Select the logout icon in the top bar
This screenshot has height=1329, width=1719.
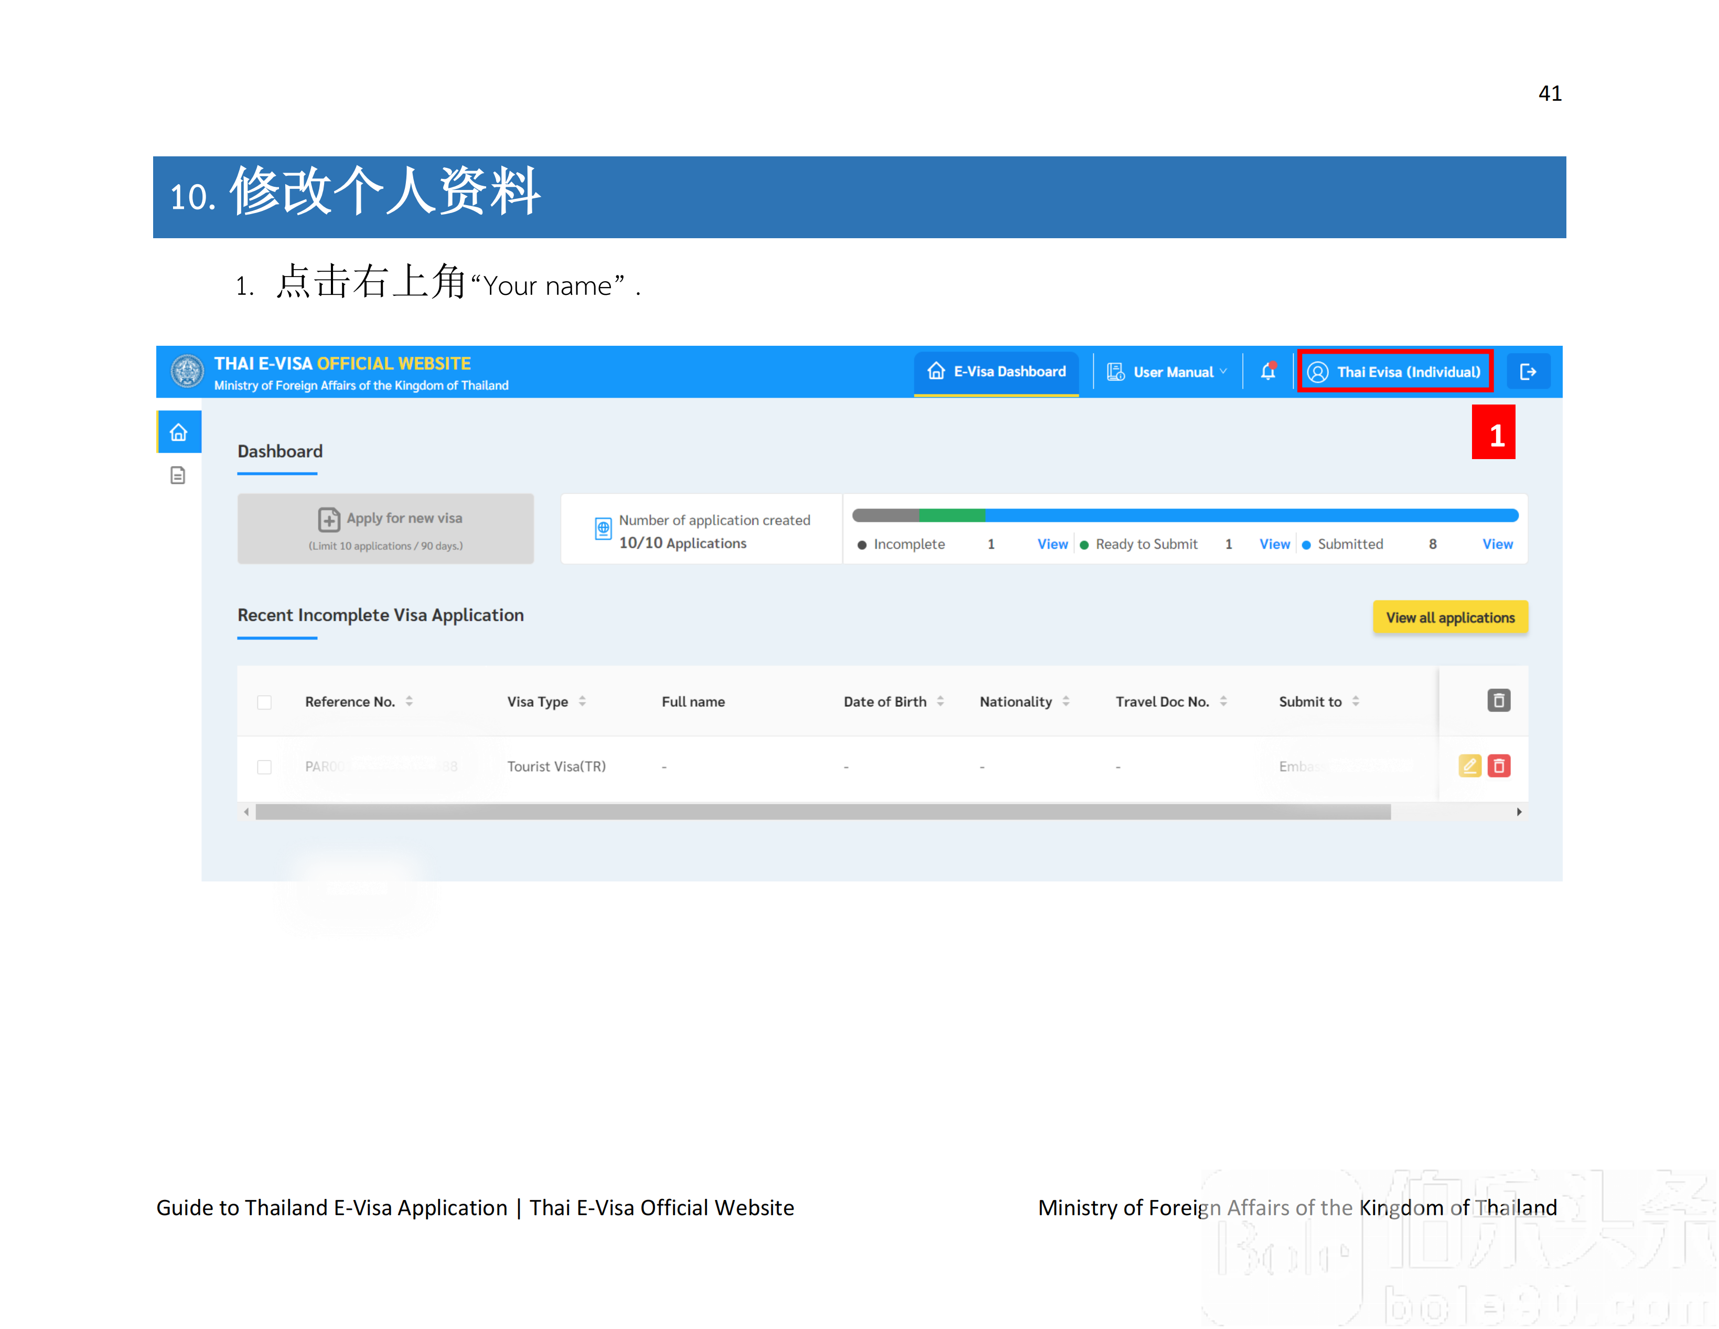pyautogui.click(x=1529, y=371)
